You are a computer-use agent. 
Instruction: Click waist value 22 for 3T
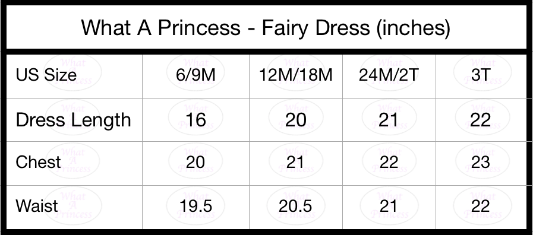(x=481, y=206)
